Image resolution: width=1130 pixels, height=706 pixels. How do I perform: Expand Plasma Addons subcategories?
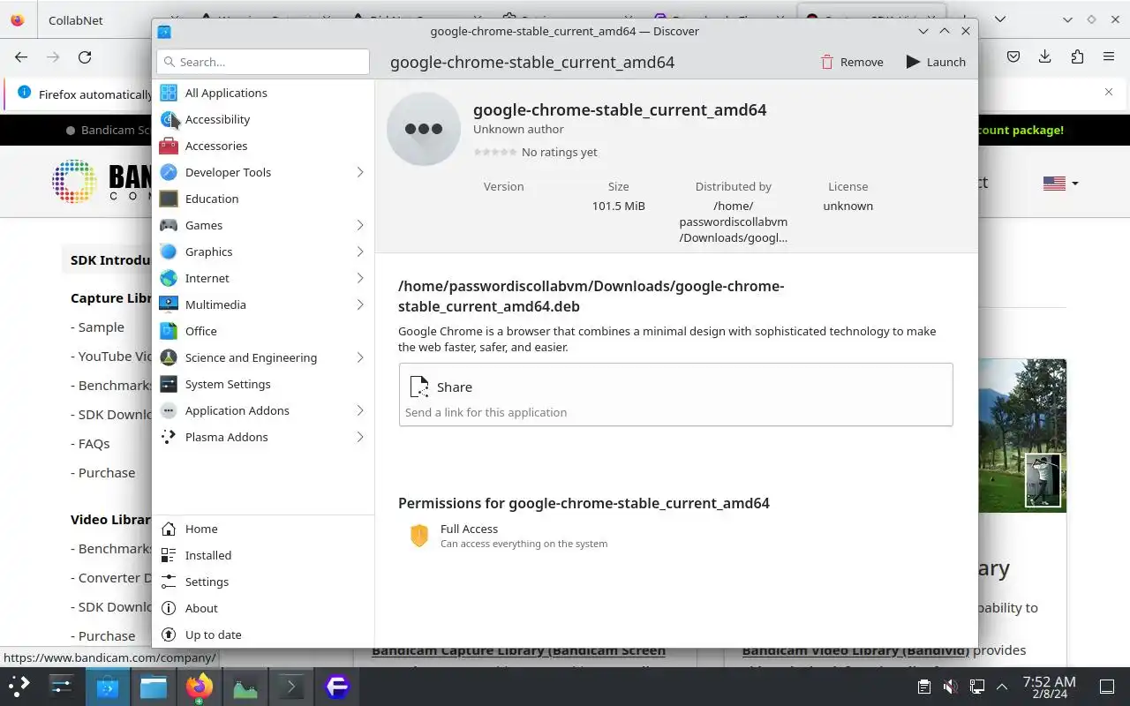(360, 437)
